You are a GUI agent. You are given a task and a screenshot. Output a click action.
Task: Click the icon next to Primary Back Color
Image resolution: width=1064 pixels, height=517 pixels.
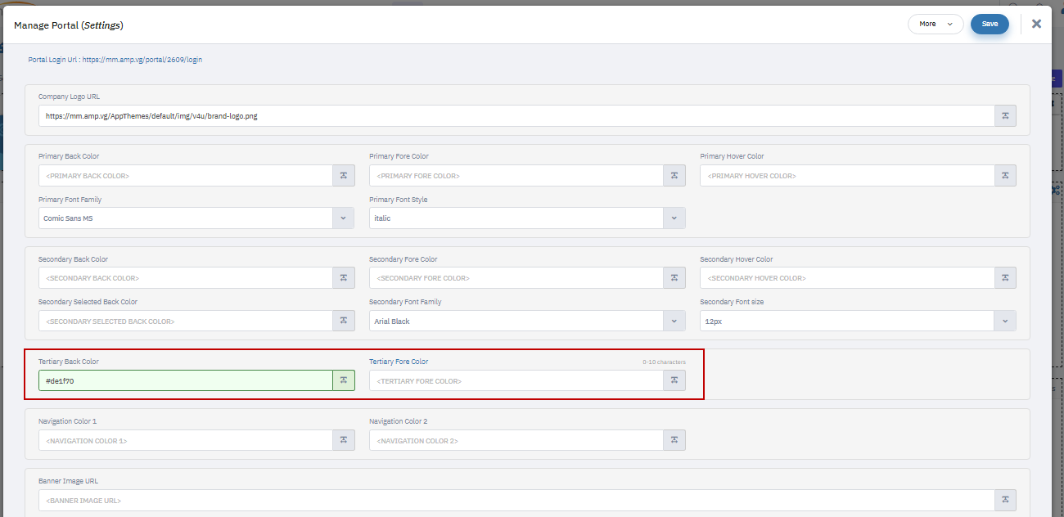click(344, 176)
